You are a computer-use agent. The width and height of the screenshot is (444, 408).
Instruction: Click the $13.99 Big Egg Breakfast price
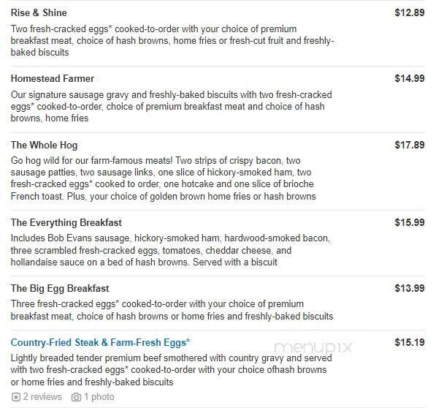click(409, 288)
